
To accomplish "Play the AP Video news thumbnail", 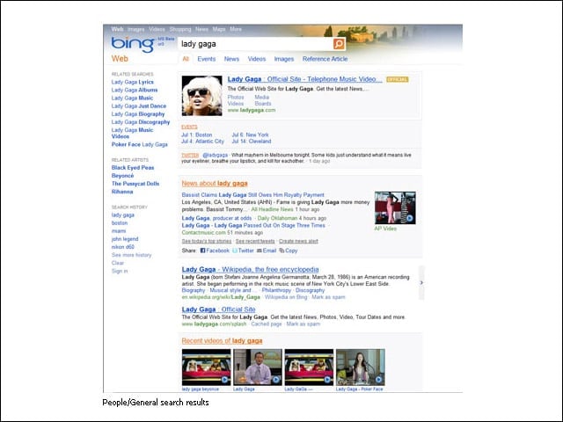I will (x=395, y=207).
